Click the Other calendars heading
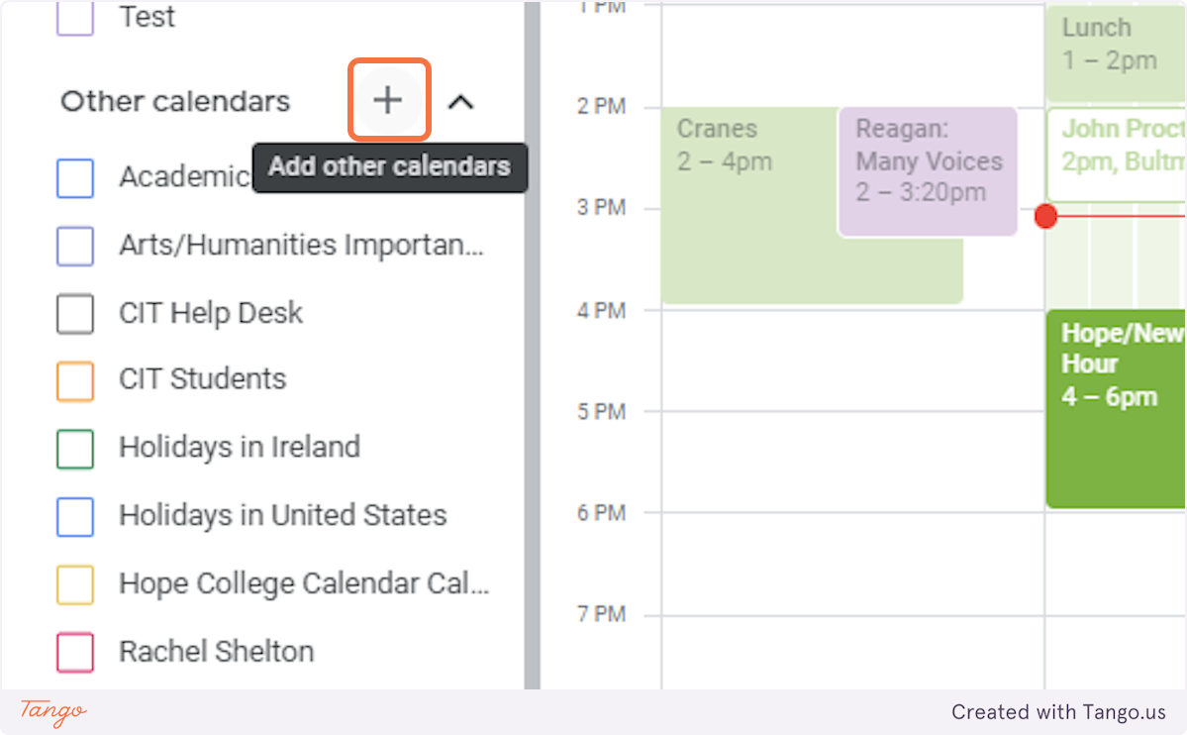Viewport: 1187px width, 735px height. [x=175, y=101]
